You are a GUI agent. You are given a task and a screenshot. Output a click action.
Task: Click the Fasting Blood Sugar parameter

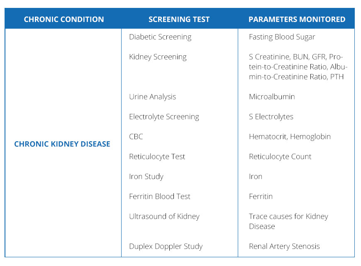click(x=282, y=37)
